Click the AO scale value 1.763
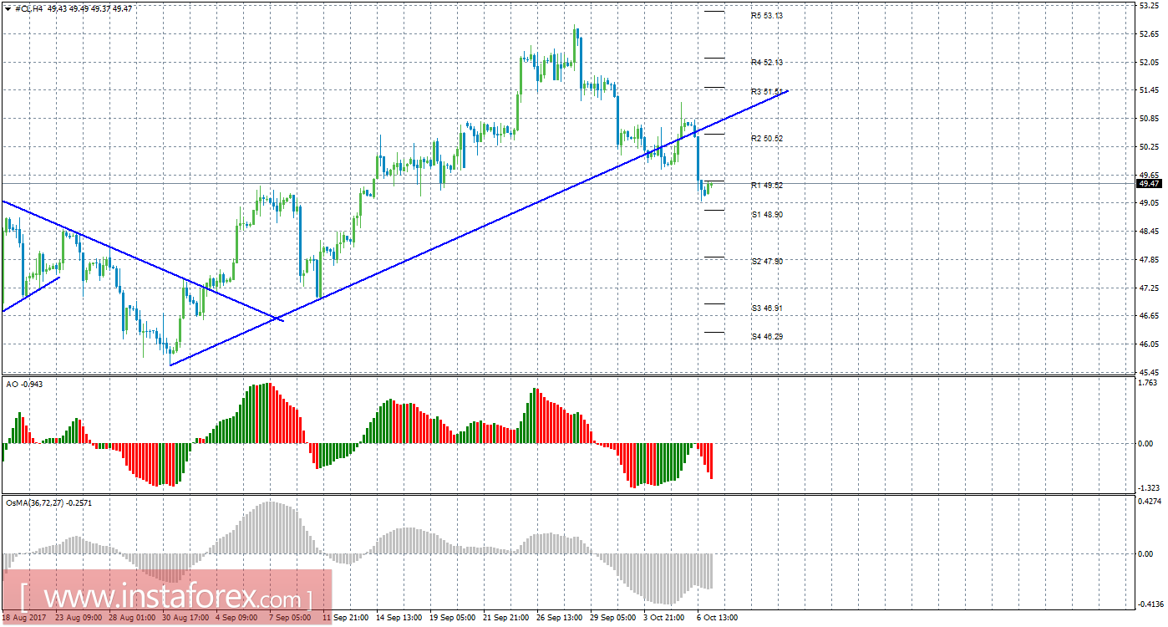Image resolution: width=1168 pixels, height=627 pixels. (1150, 381)
